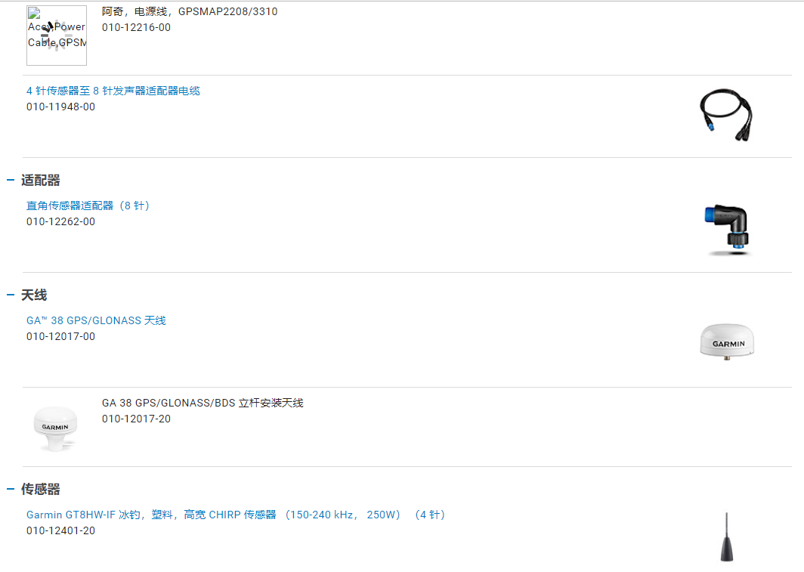Open the 直角传感器适配器 (8 针) link
This screenshot has height=572, width=804.
(x=88, y=206)
